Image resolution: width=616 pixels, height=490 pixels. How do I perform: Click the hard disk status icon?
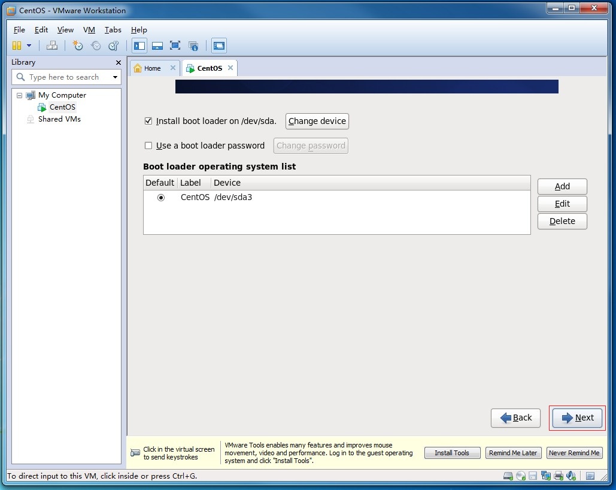tap(508, 476)
